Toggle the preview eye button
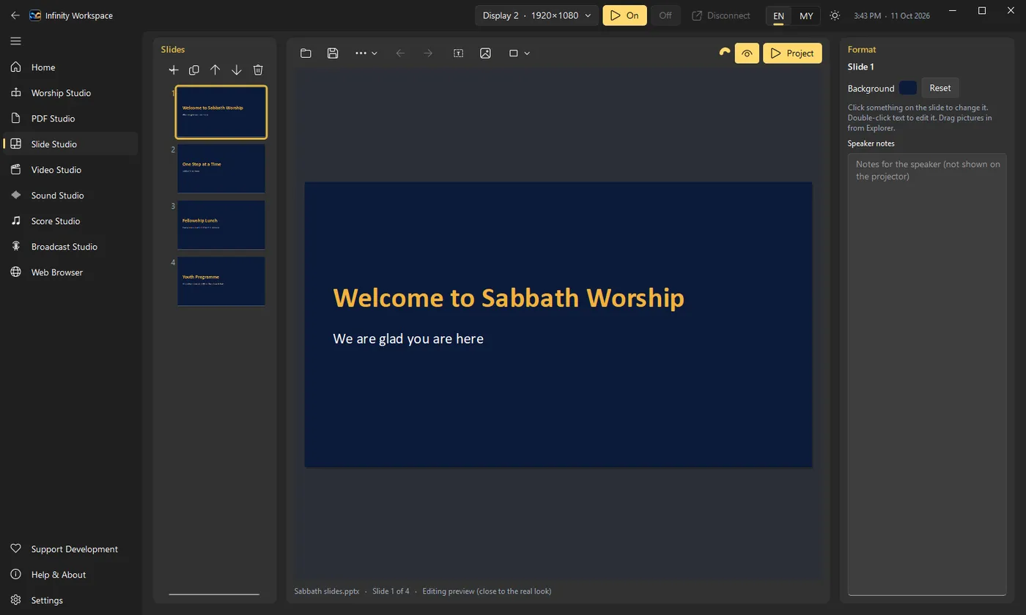This screenshot has height=615, width=1026. (747, 53)
